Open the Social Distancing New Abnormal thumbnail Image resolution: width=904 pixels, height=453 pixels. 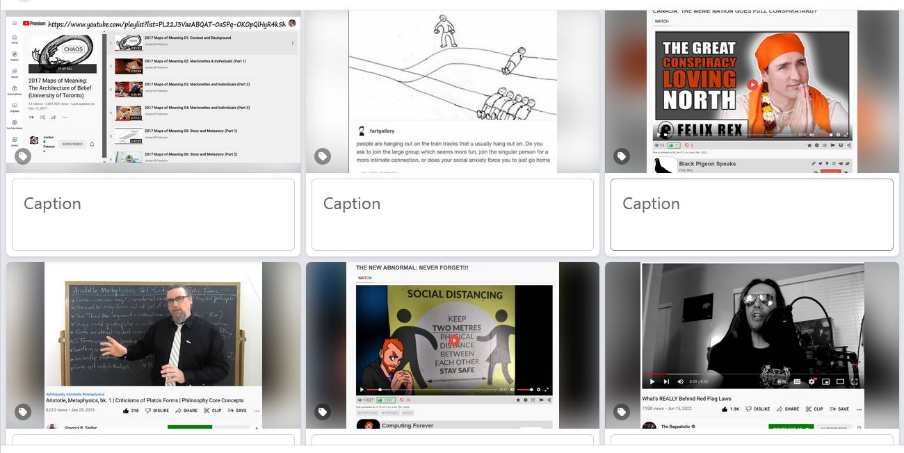pos(453,345)
